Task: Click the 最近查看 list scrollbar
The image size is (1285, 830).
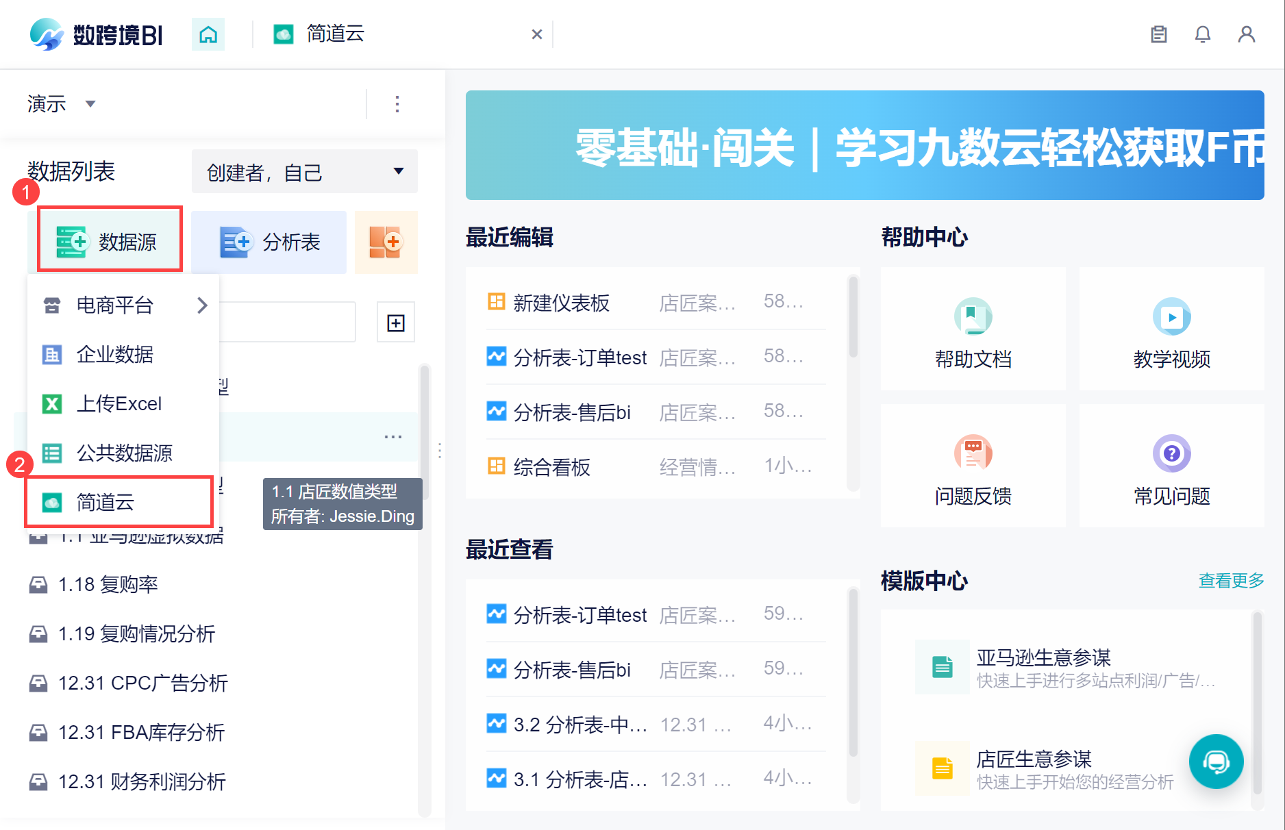Action: 853,671
